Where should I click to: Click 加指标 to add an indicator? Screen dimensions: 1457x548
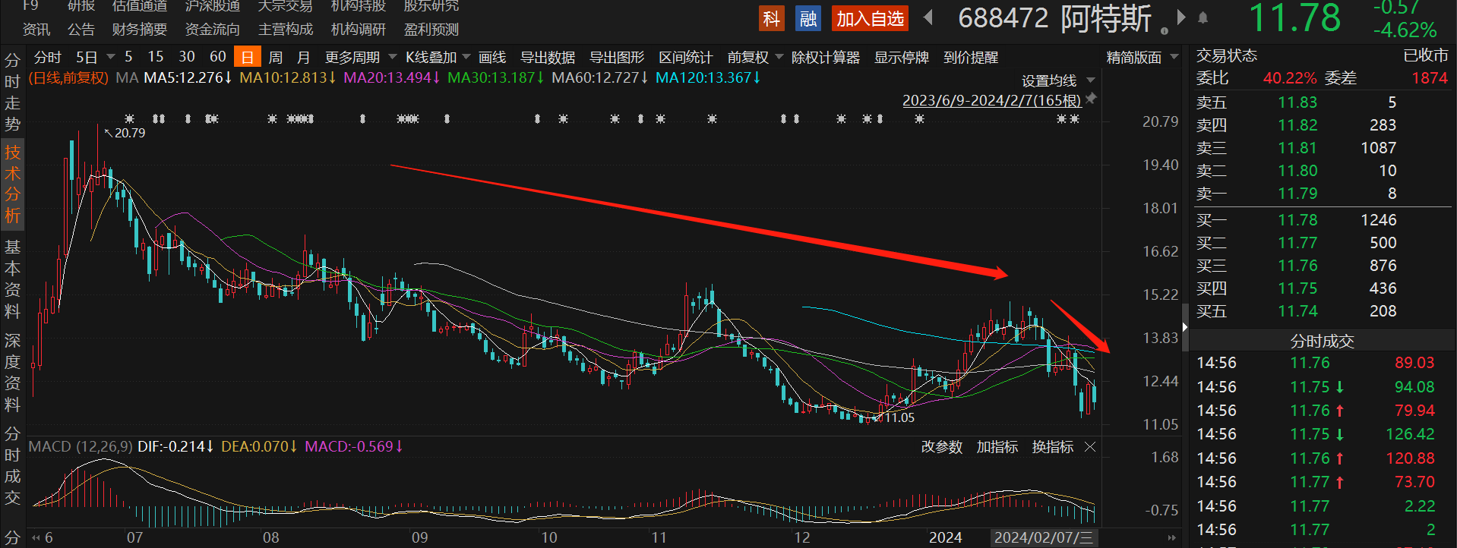coord(997,447)
